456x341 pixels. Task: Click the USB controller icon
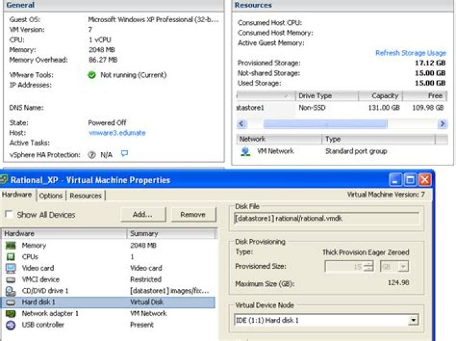pyautogui.click(x=11, y=325)
